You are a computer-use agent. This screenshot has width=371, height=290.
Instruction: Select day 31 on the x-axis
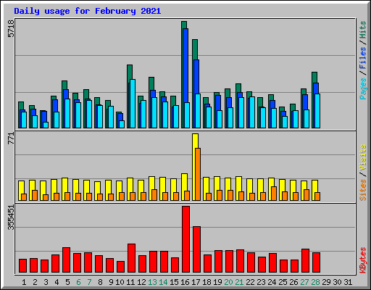pyautogui.click(x=348, y=282)
